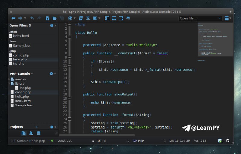Click the __construct scope in status bar
This screenshot has height=154, width=241.
pyautogui.click(x=63, y=141)
